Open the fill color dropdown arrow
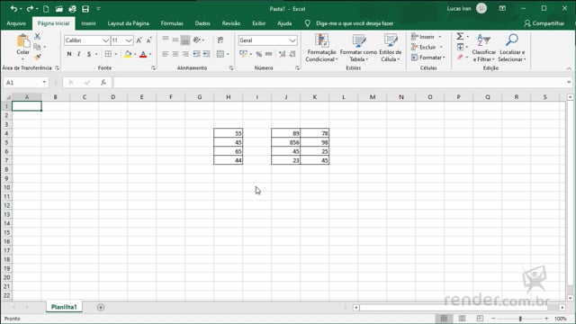The height and width of the screenshot is (324, 576). tap(135, 54)
